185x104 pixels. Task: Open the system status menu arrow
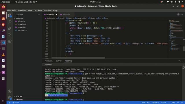[x=182, y=2]
